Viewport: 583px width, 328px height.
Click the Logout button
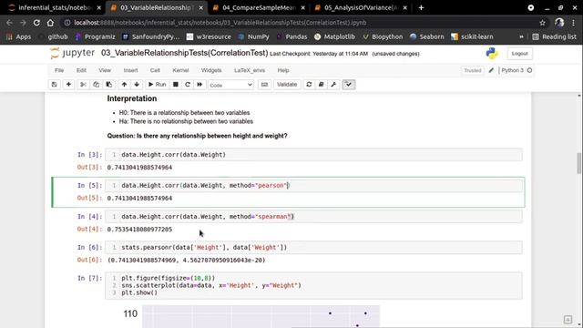[x=519, y=54]
